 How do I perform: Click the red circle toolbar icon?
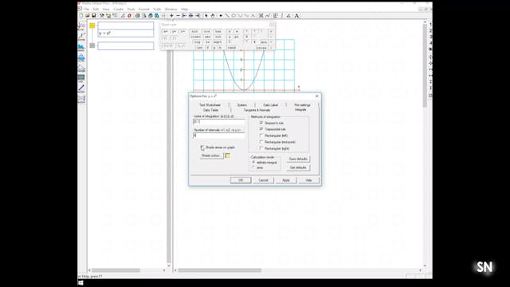pos(129,16)
